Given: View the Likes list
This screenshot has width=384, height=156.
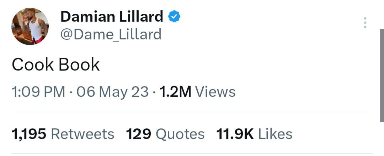Looking at the screenshot, I should click(275, 134).
